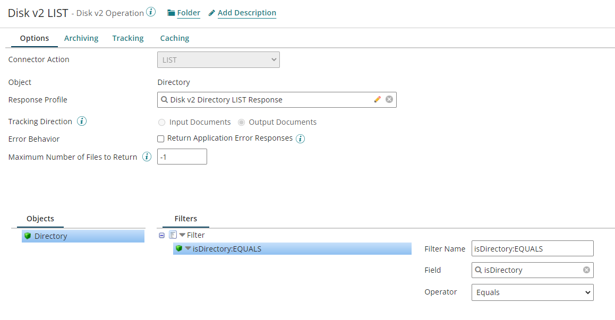The width and height of the screenshot is (615, 320).
Task: Clear the Response Profile using its X icon
Action: pyautogui.click(x=389, y=99)
